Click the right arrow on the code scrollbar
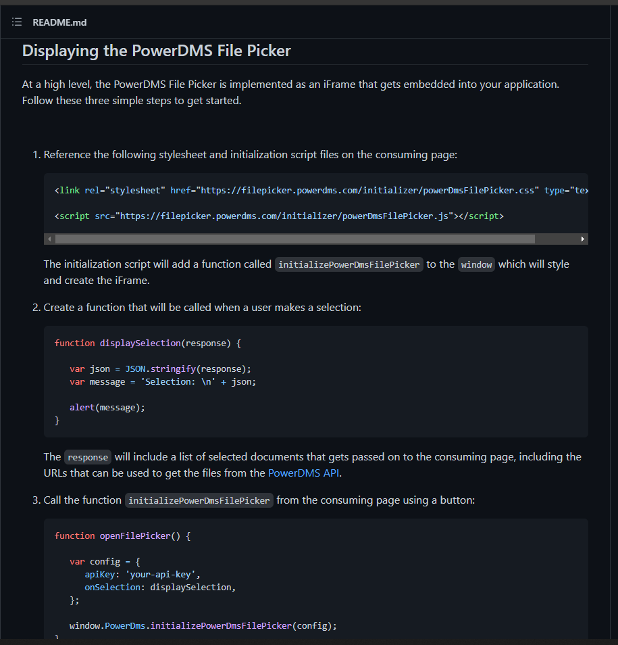Screen dimensions: 618x645 click(x=582, y=239)
